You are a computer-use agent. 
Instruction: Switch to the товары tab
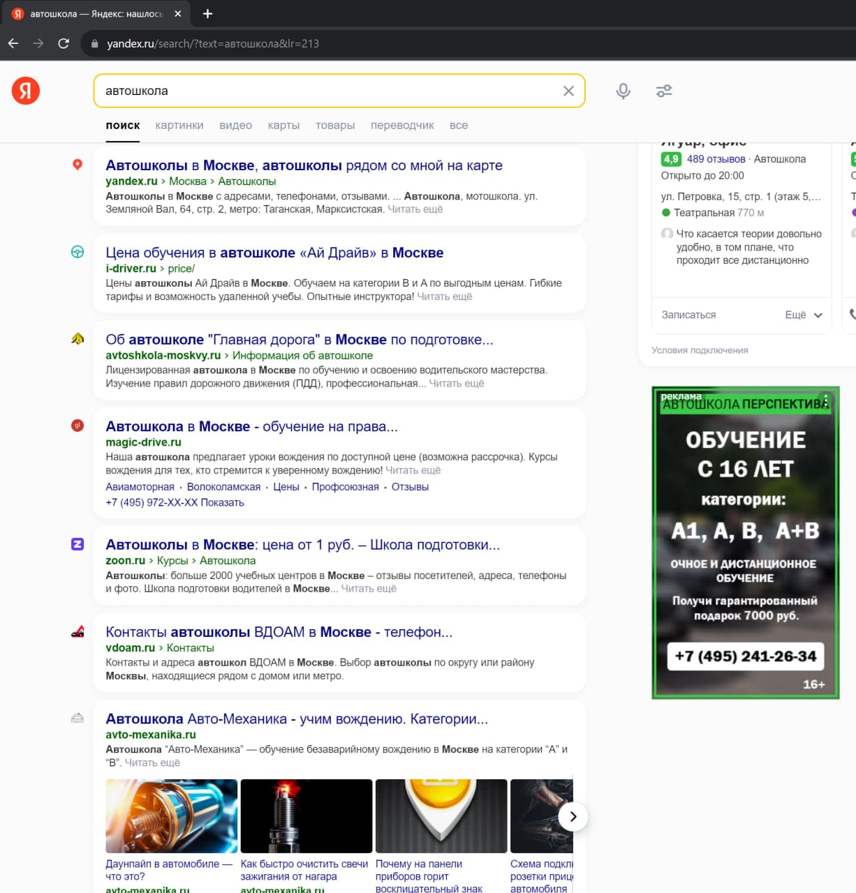coord(335,126)
